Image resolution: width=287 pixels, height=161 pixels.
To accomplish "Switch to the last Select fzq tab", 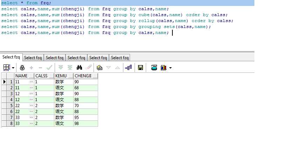I will (x=120, y=58).
